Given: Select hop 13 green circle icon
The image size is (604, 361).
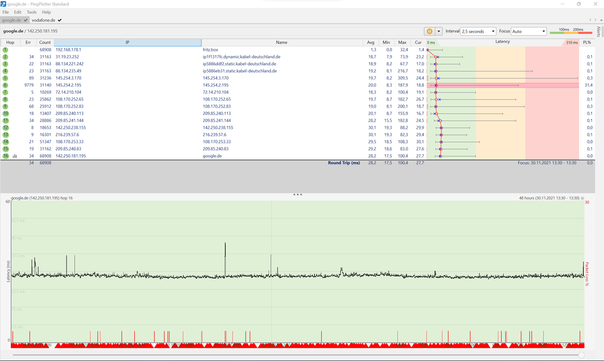Looking at the screenshot, I should [x=5, y=135].
